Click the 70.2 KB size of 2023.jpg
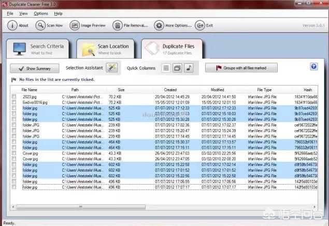 (115, 97)
